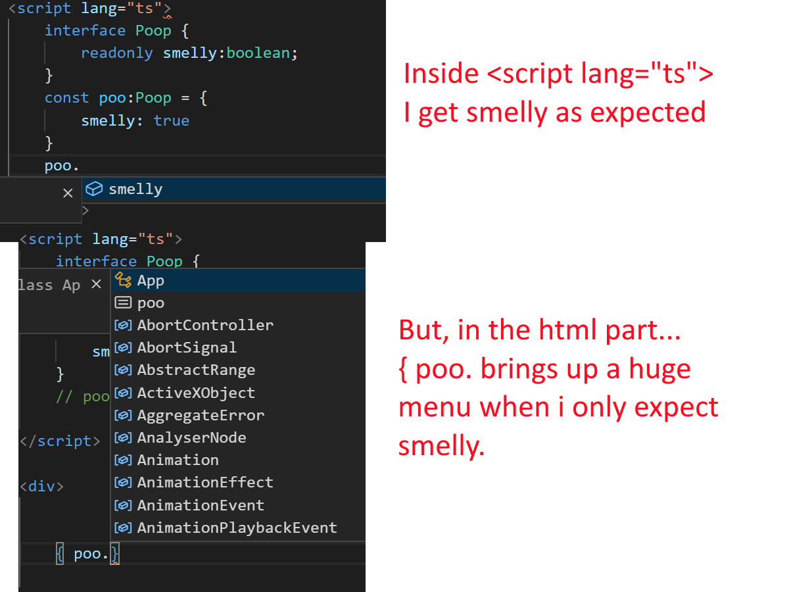789x592 pixels.
Task: Click the interface icon next to AnimationPlaybackEvent
Action: [123, 527]
